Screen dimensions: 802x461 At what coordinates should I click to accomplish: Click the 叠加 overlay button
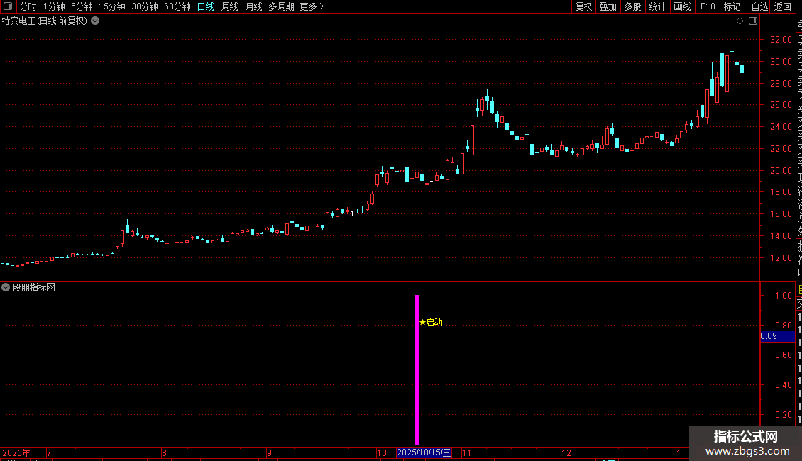pos(608,6)
